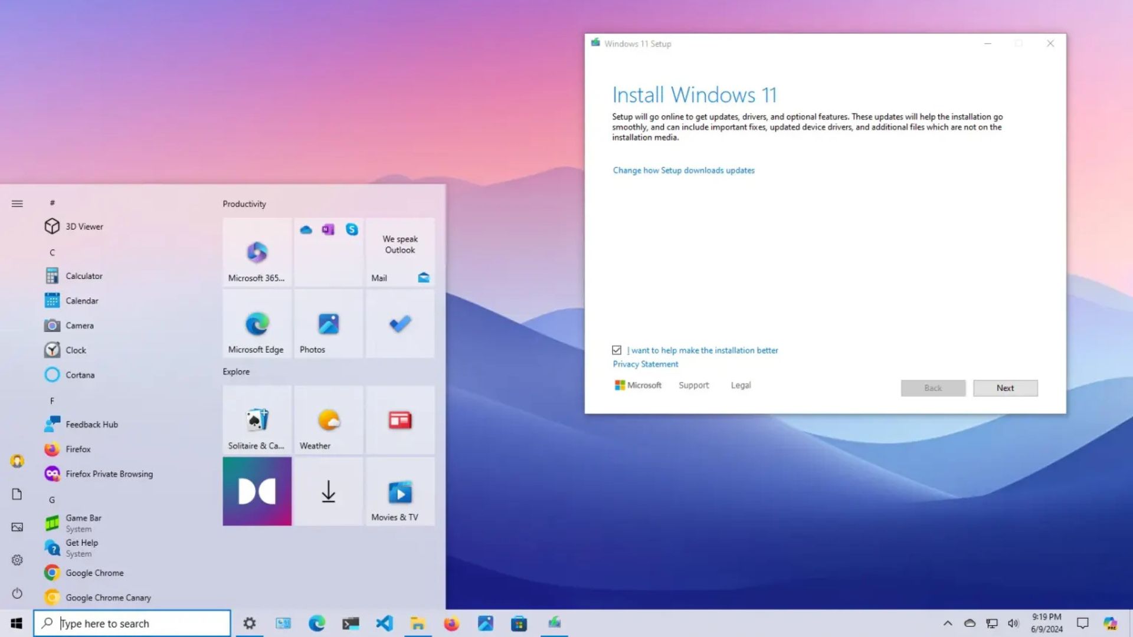
Task: Open Calculator from the Start menu
Action: 84,275
